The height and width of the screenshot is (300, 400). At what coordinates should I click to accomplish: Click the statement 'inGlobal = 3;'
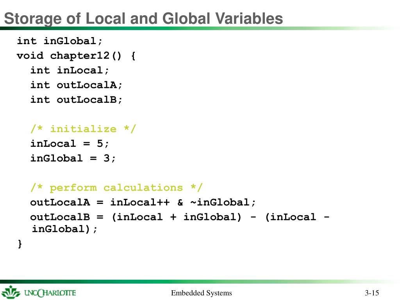click(73, 158)
